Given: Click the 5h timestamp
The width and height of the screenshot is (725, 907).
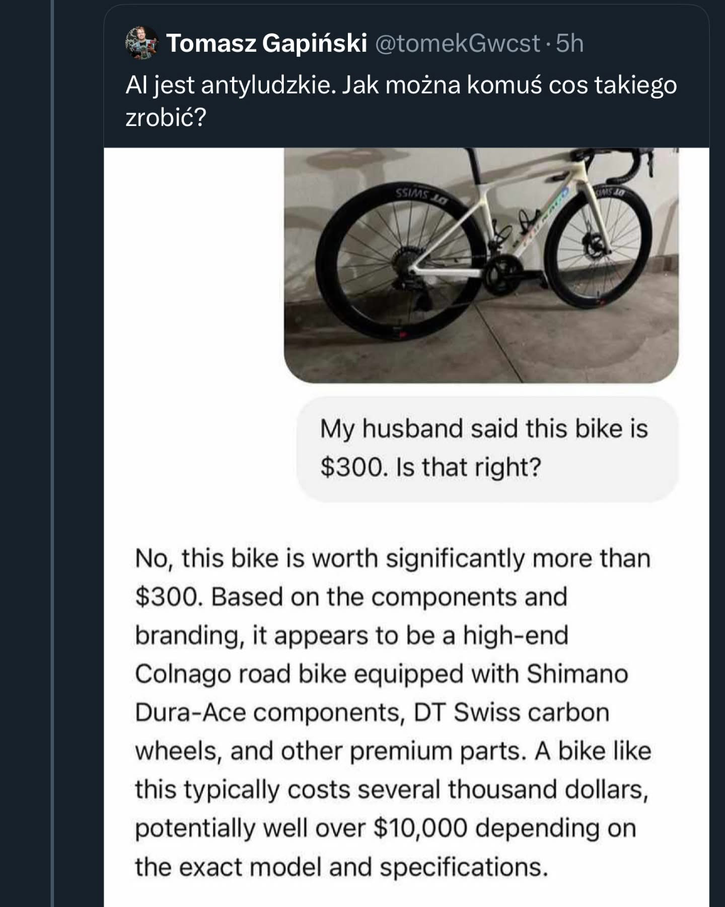Looking at the screenshot, I should coord(570,43).
